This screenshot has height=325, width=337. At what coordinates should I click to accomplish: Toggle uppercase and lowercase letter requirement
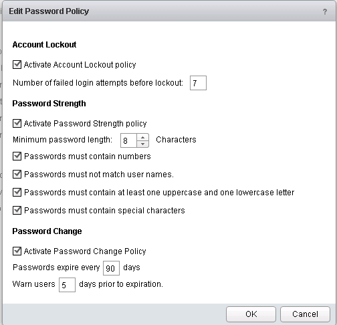pos(17,193)
